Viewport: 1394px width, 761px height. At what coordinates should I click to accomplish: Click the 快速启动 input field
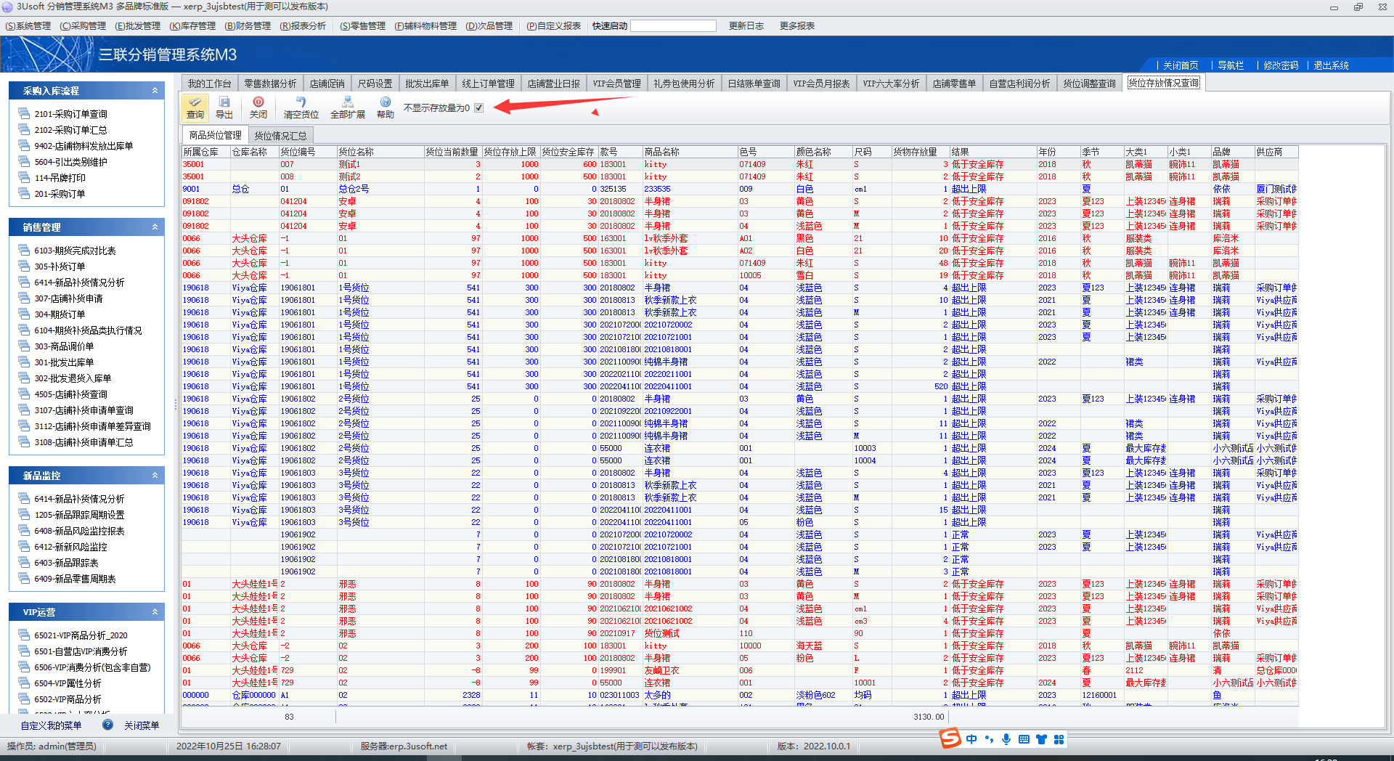click(673, 26)
